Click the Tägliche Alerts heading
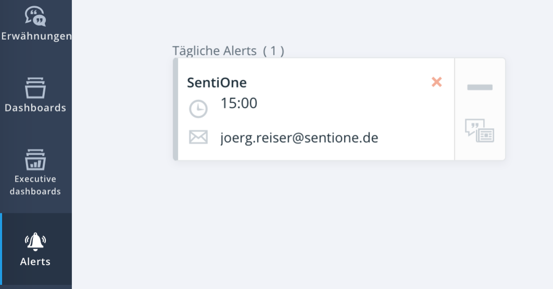Image resolution: width=553 pixels, height=289 pixels. pyautogui.click(x=215, y=51)
